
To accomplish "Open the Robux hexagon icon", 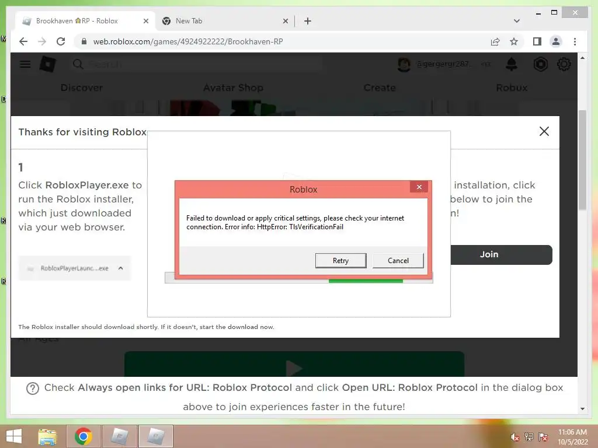I will [540, 64].
